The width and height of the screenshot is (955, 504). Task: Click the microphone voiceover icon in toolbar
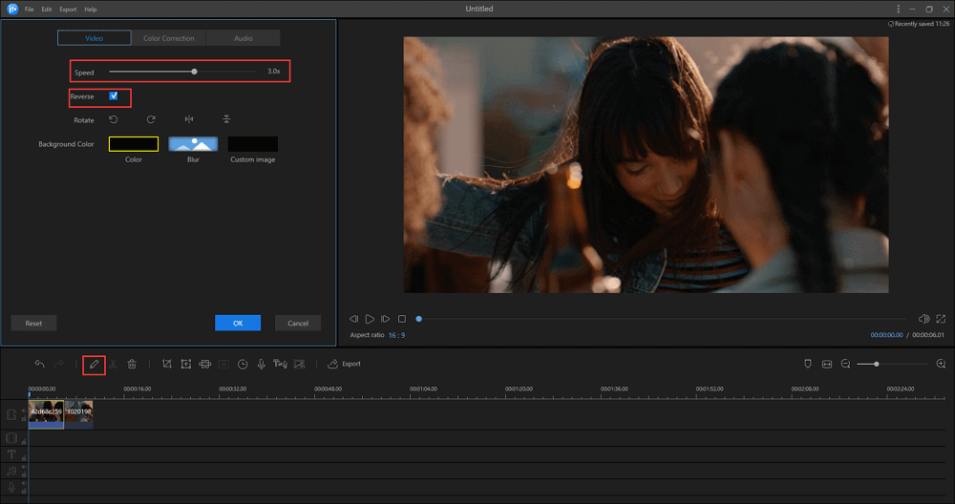click(x=261, y=364)
